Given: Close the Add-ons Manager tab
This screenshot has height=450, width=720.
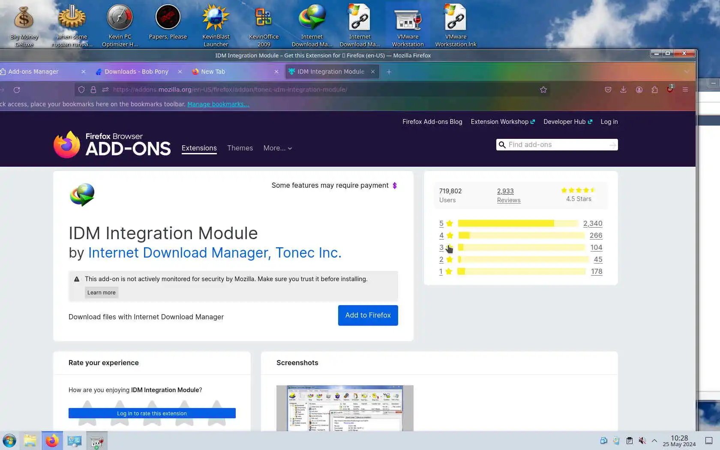Looking at the screenshot, I should click(84, 72).
